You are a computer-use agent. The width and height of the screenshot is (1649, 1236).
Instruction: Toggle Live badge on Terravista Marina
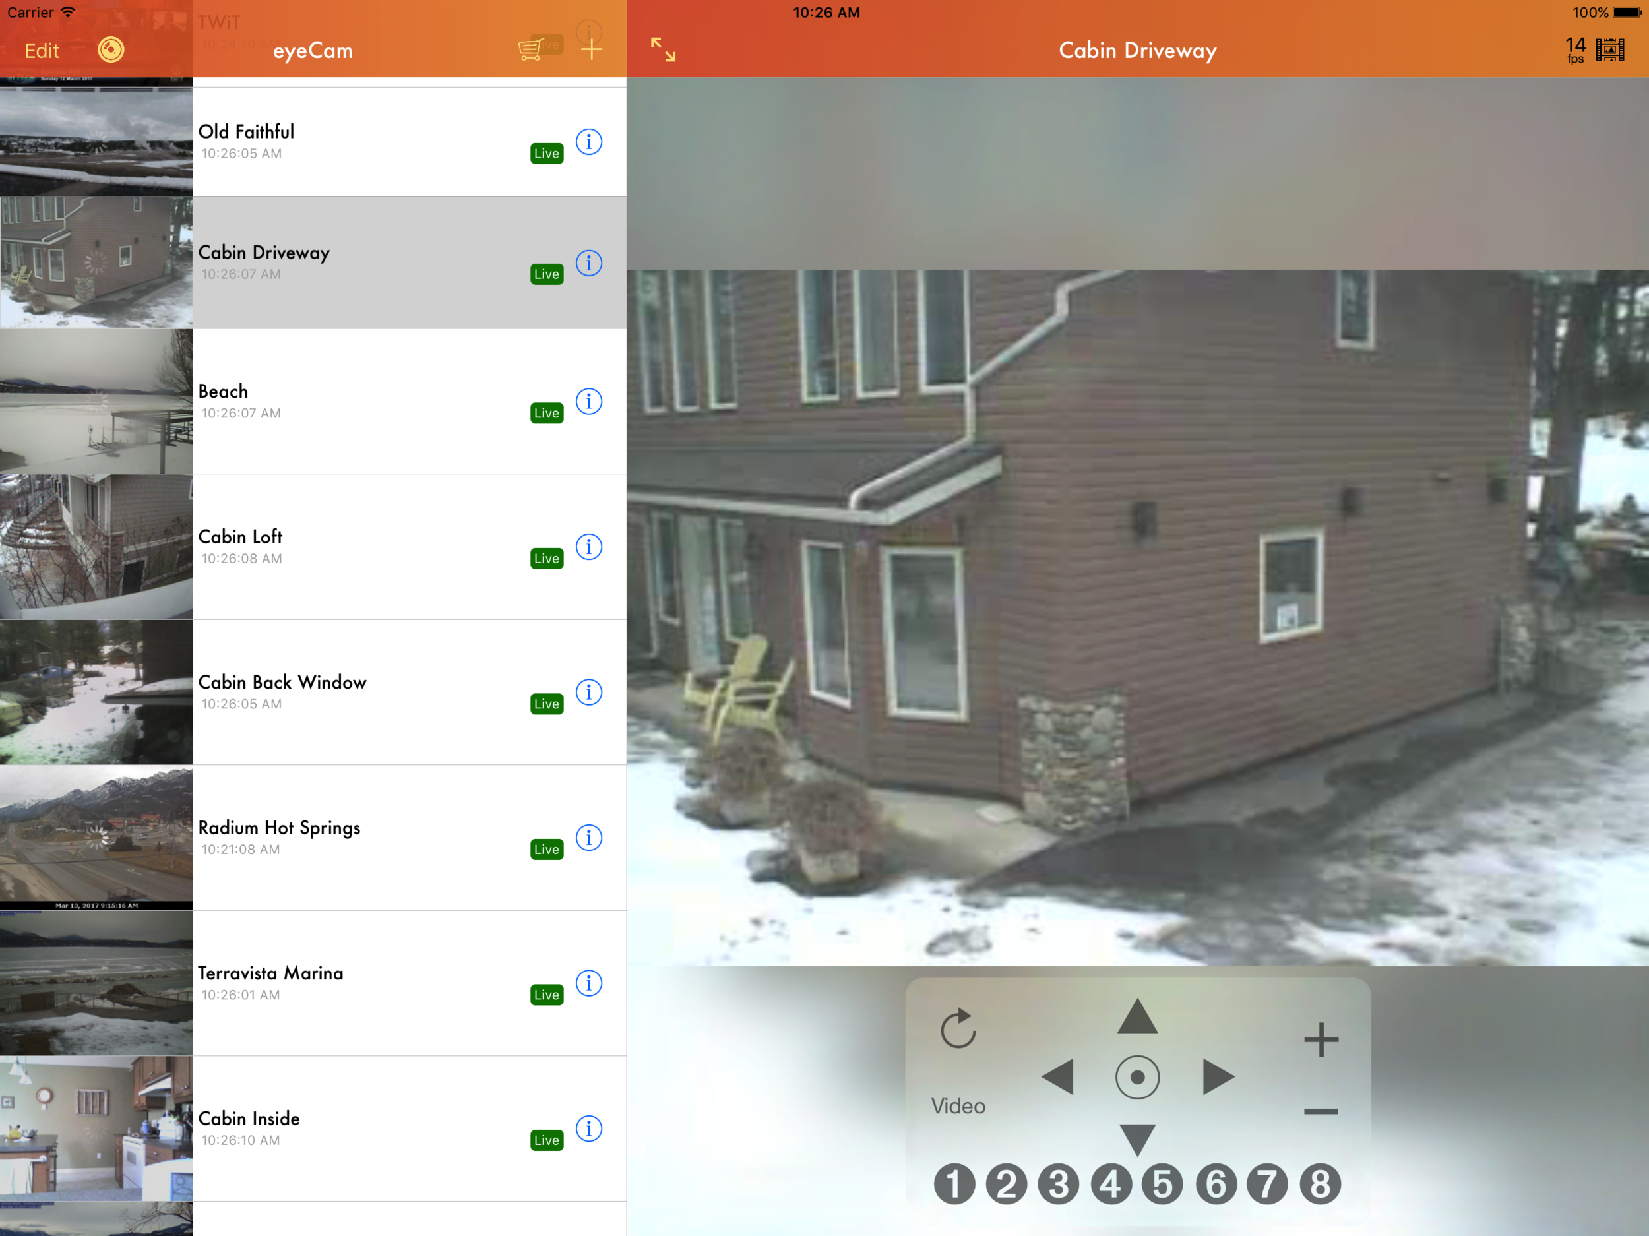tap(546, 995)
